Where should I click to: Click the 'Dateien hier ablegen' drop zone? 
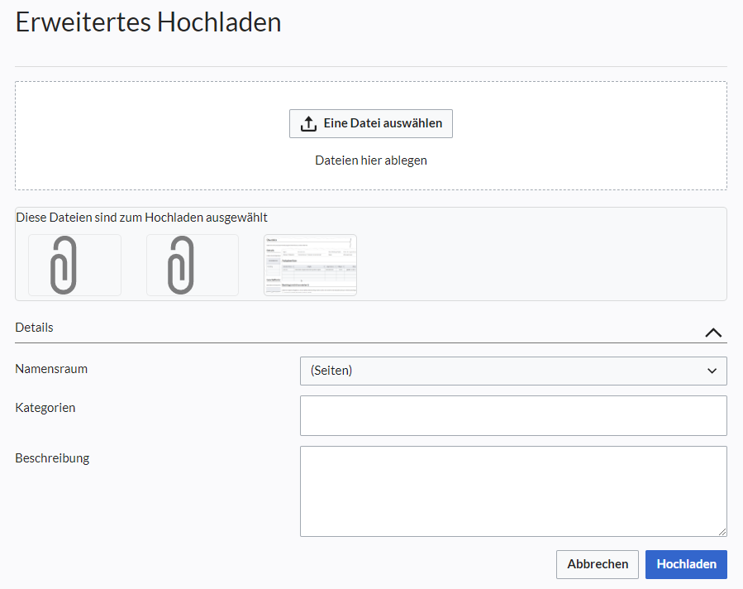pyautogui.click(x=370, y=160)
